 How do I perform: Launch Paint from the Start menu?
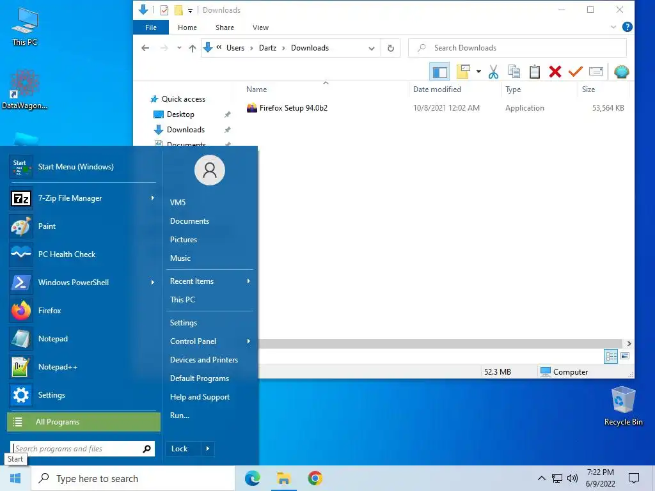point(83,226)
